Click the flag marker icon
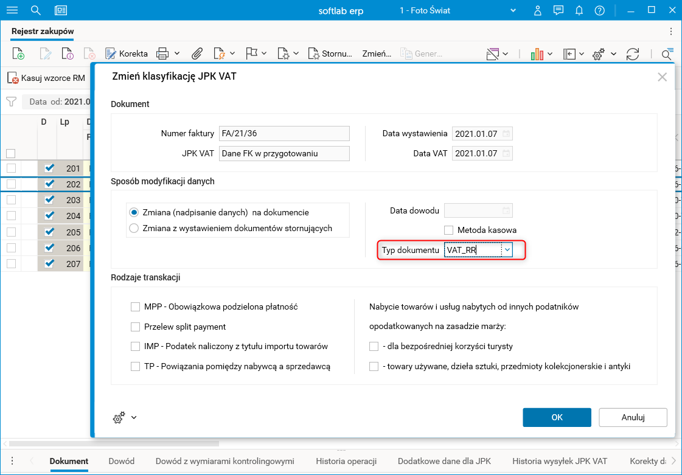The width and height of the screenshot is (682, 475). (x=251, y=54)
